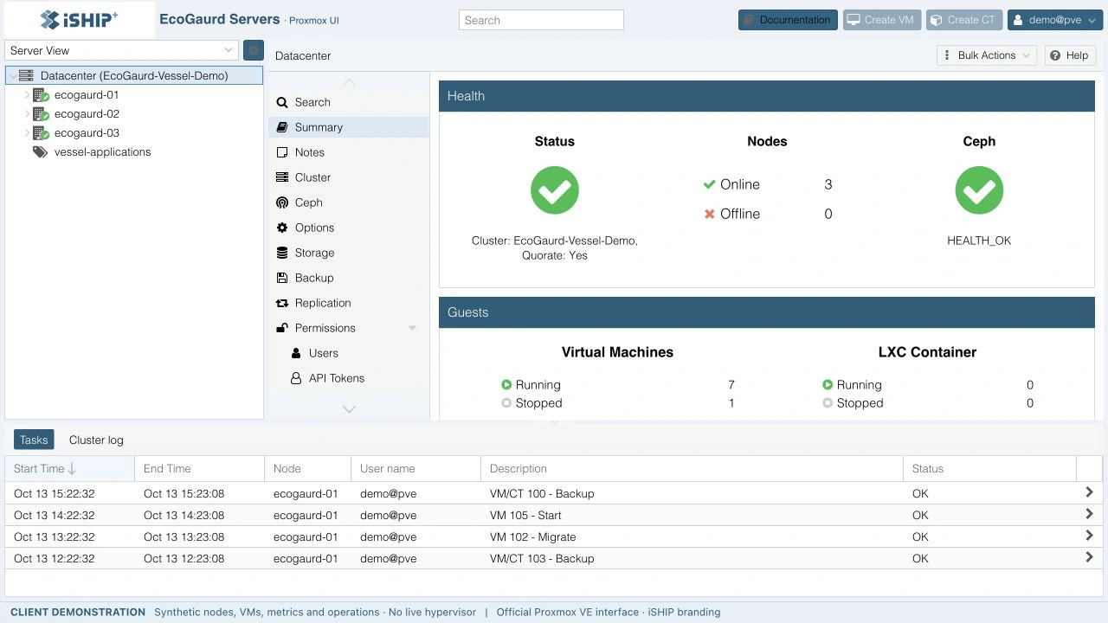Click the side menu up chevron

click(x=349, y=82)
